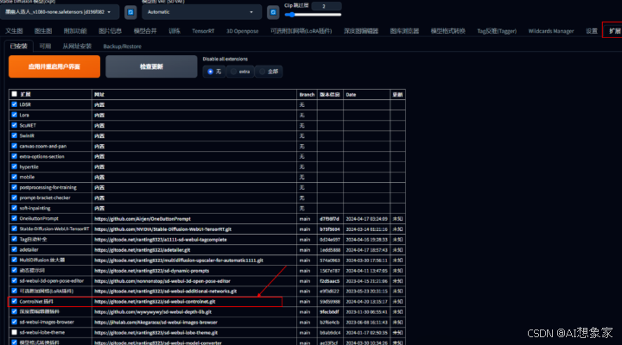Switch to the 文生图 tab

coord(15,31)
